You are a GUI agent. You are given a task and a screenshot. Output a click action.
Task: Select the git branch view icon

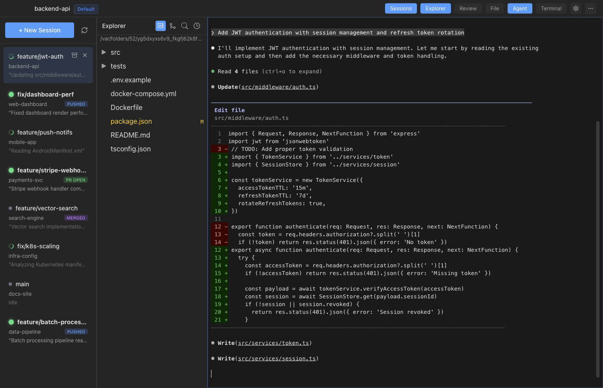click(173, 25)
